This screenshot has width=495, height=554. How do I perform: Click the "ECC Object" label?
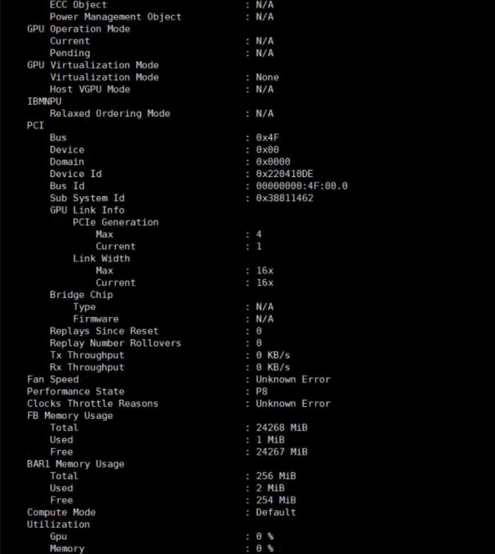[x=78, y=5]
